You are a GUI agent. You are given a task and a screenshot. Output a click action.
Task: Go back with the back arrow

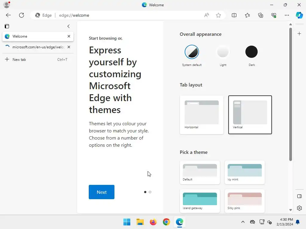[x=8, y=15]
